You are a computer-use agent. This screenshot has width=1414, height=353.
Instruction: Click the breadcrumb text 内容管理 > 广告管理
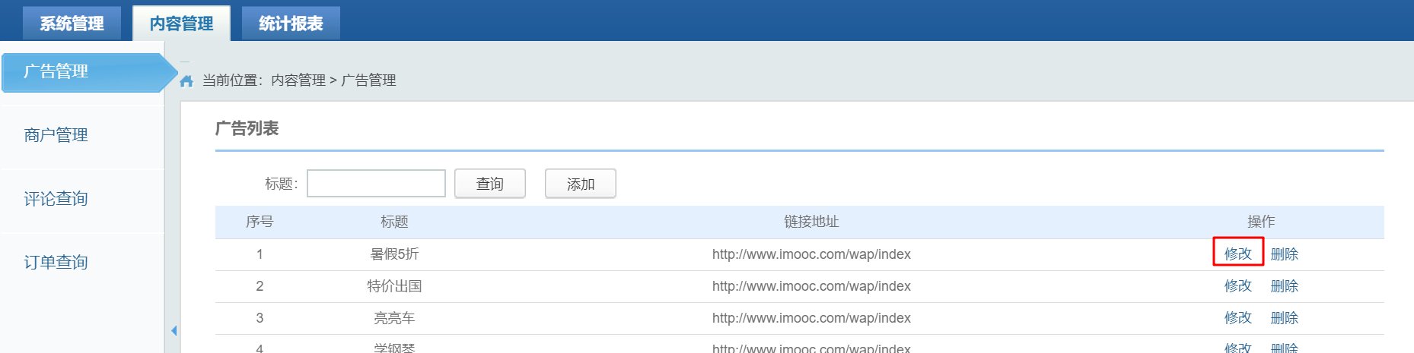[333, 80]
